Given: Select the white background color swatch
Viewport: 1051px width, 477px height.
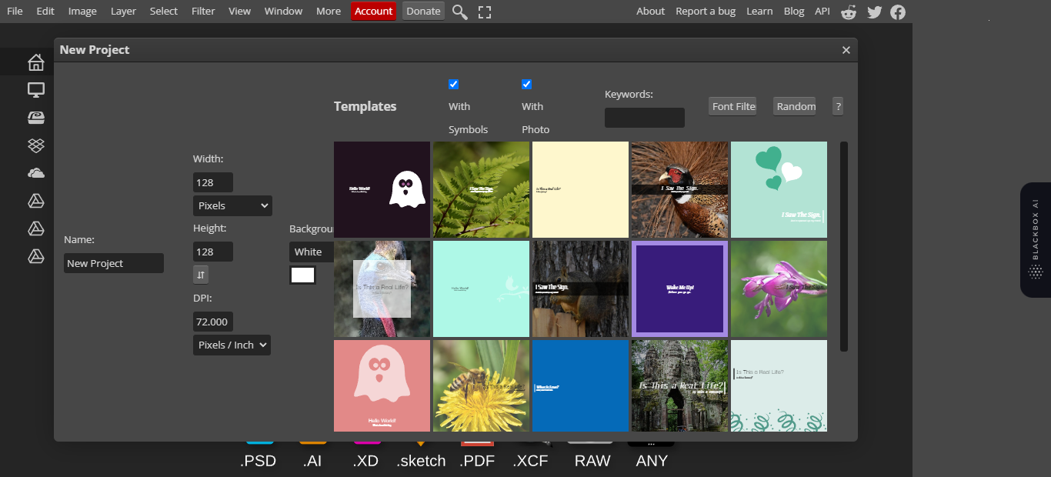Looking at the screenshot, I should pos(303,275).
